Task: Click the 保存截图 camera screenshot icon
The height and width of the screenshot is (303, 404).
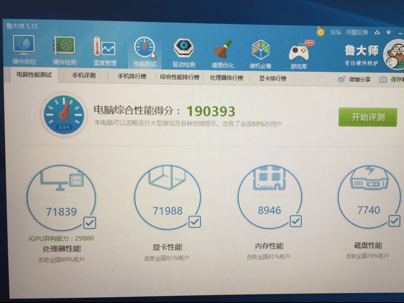Action: tap(383, 79)
